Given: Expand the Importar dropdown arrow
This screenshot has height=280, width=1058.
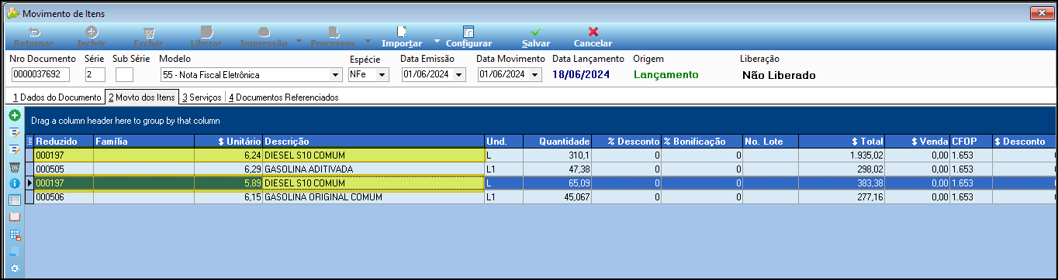Looking at the screenshot, I should [437, 40].
